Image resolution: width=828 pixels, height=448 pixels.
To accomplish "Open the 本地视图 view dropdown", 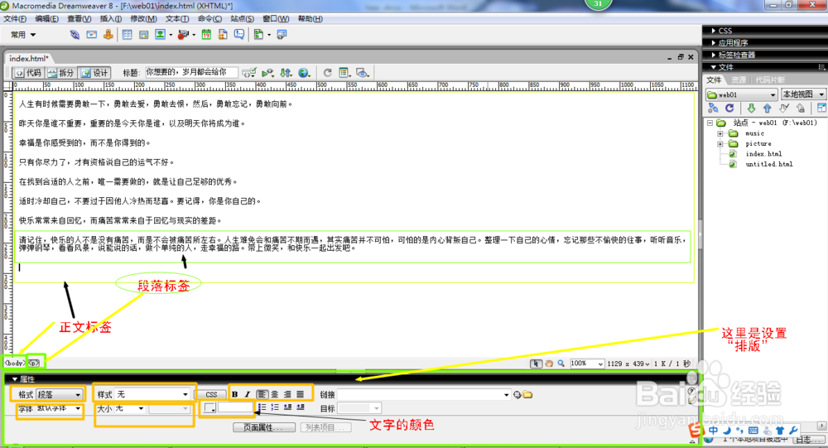I will [804, 94].
